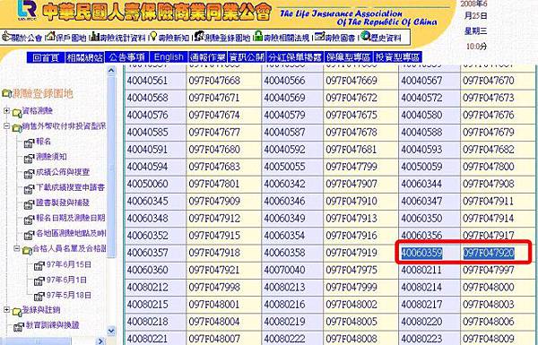The width and height of the screenshot is (538, 345).
Task: Expand the 登錄與註銷 tree node
Action: click(x=6, y=310)
